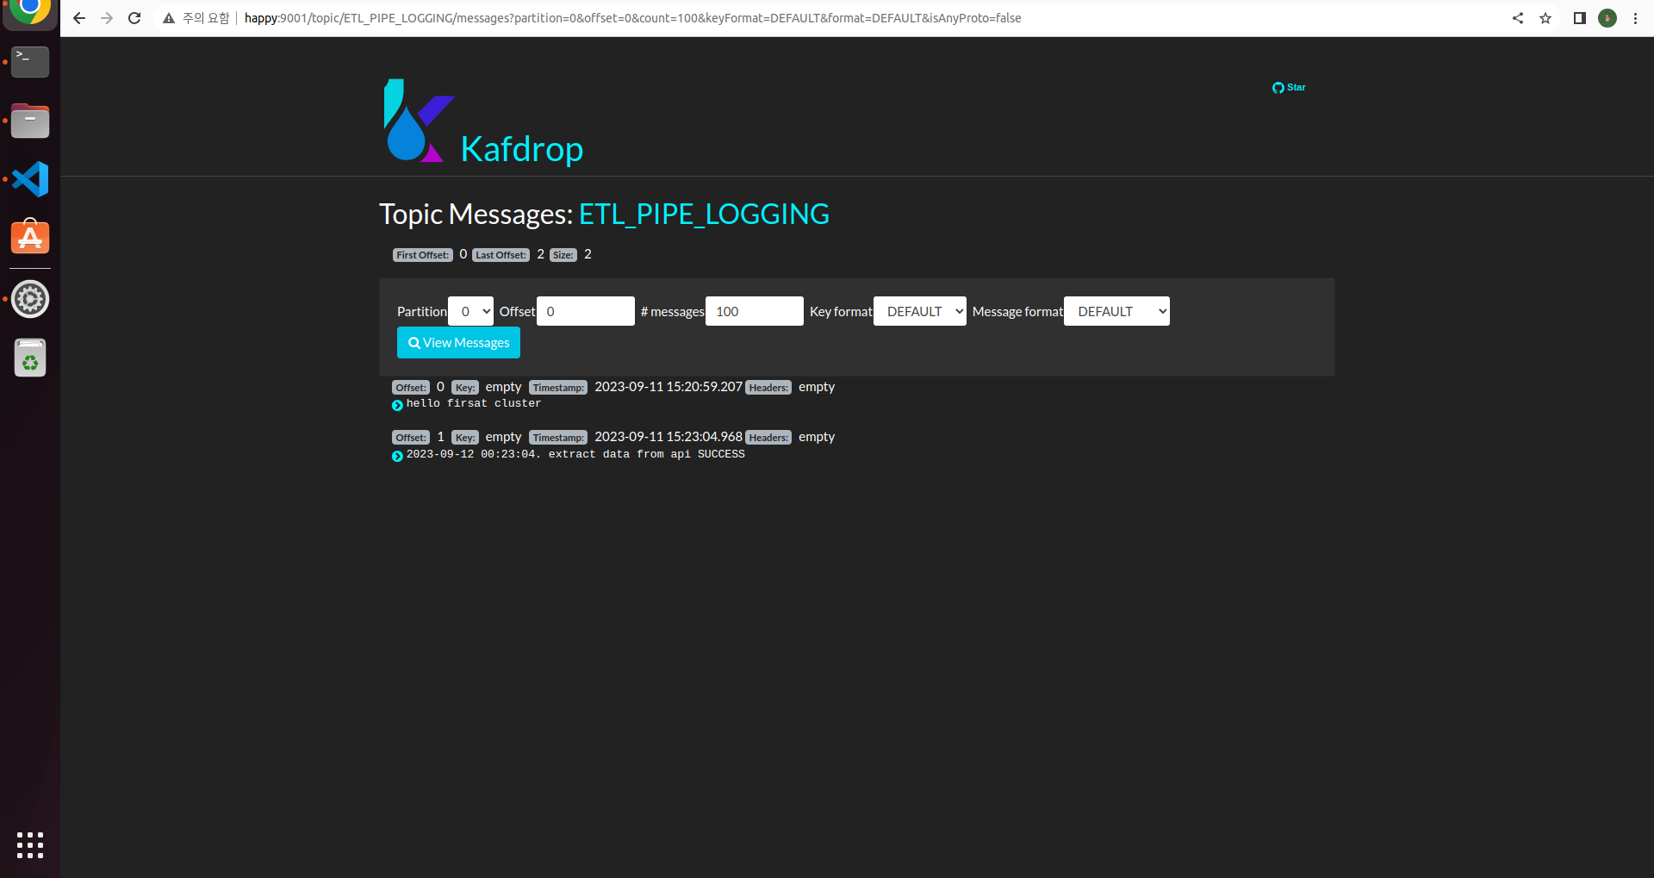Bookmark this page with the star
Viewport: 1654px width, 878px height.
coord(1545,17)
